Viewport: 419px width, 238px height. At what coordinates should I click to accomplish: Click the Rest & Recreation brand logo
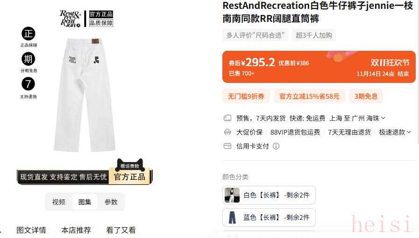[70, 19]
